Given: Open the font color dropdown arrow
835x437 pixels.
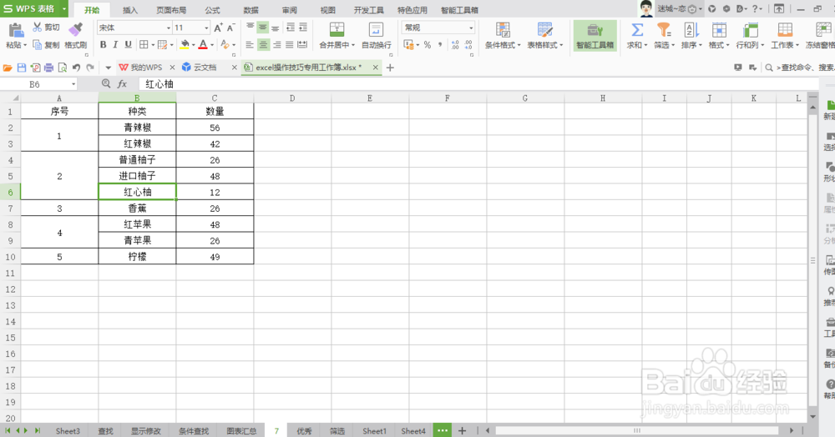Looking at the screenshot, I should point(211,45).
